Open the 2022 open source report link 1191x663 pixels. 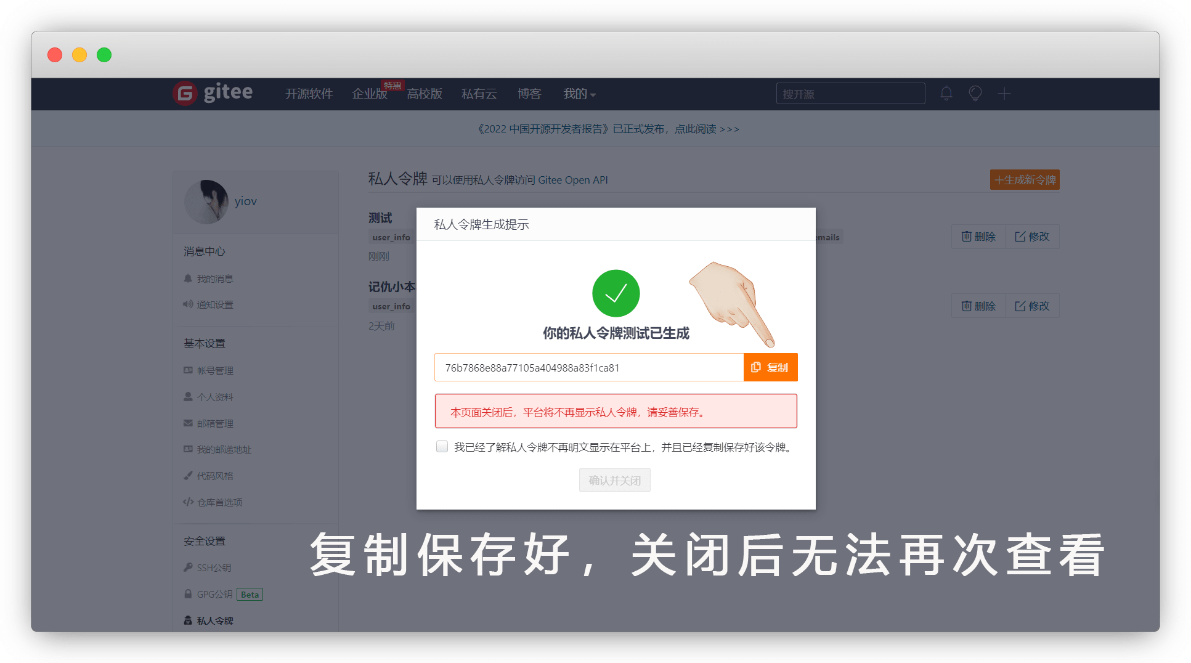[608, 129]
